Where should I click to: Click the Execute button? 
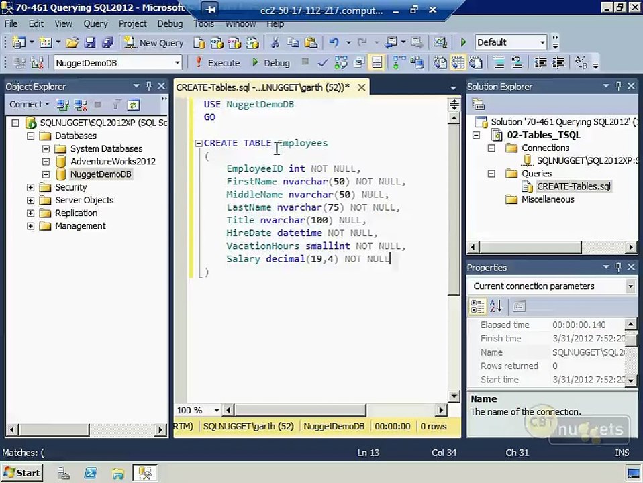[x=217, y=63]
